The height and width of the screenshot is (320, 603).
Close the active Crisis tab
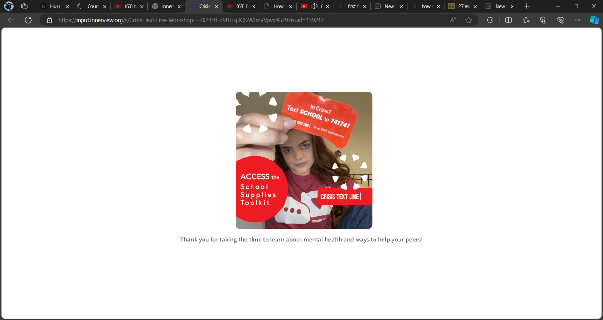pos(216,7)
